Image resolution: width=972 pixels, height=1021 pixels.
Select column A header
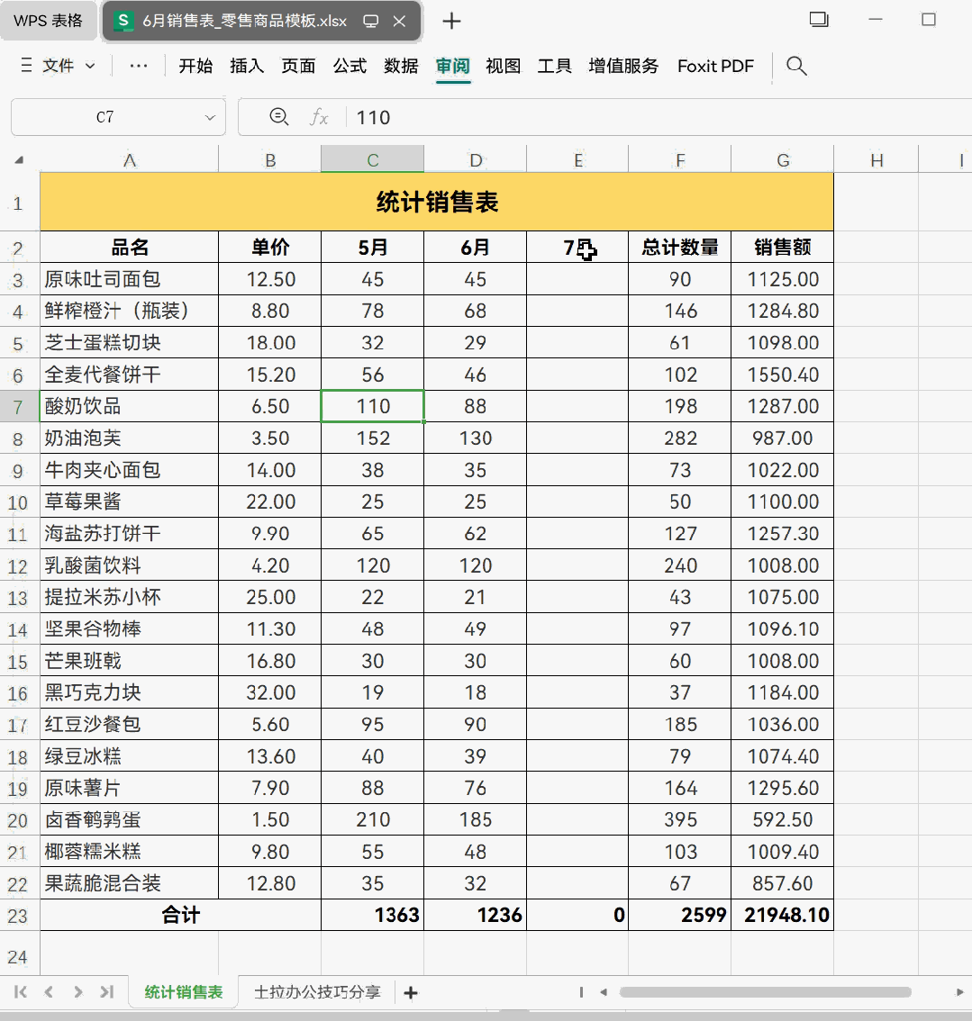[x=130, y=160]
